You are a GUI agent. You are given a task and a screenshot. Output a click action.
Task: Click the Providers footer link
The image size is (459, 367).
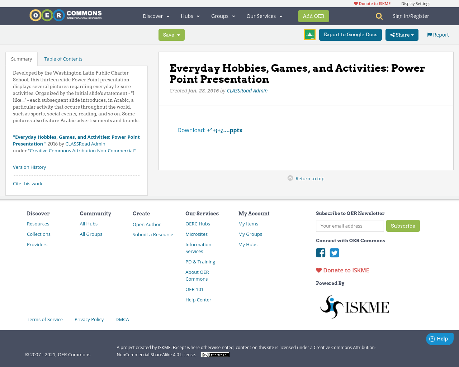37,244
